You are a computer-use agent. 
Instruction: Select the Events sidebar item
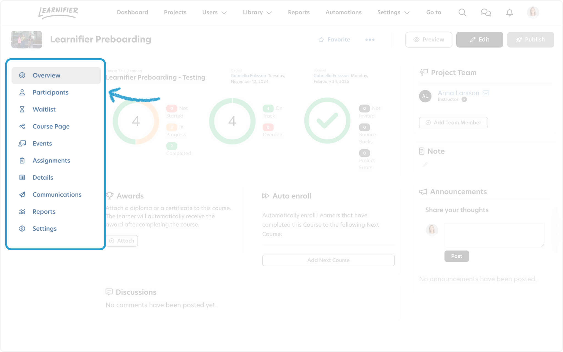[56, 144]
